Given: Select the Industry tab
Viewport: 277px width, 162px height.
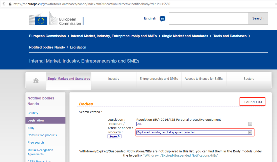Looking at the screenshot, I should (114, 79).
